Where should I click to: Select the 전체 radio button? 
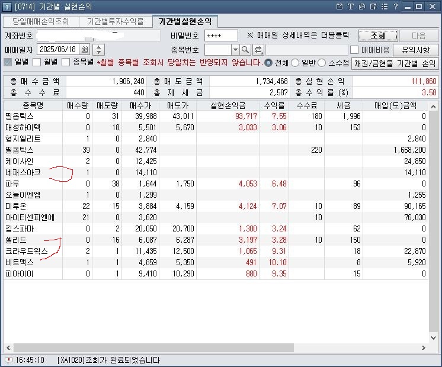pos(268,63)
